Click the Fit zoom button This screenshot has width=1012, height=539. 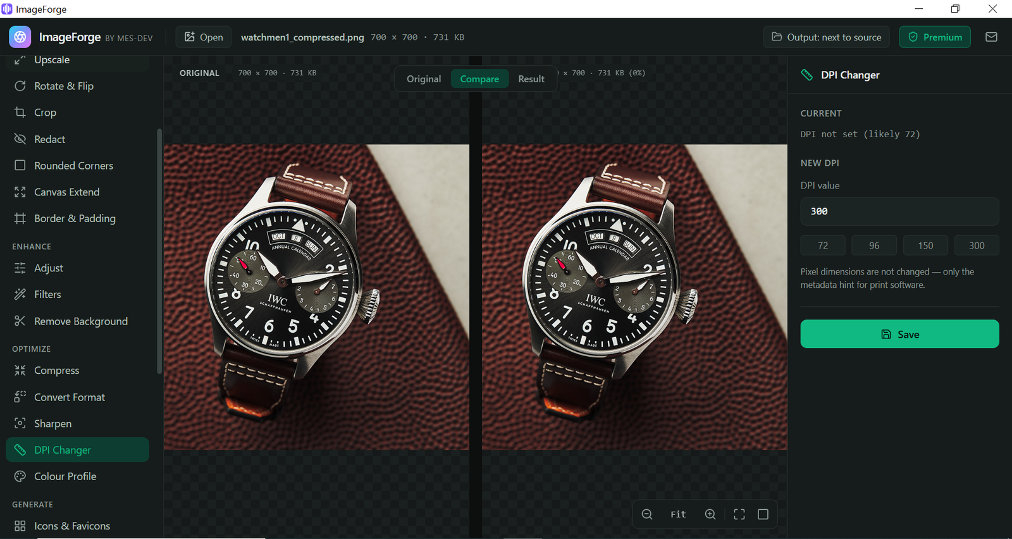pos(678,514)
